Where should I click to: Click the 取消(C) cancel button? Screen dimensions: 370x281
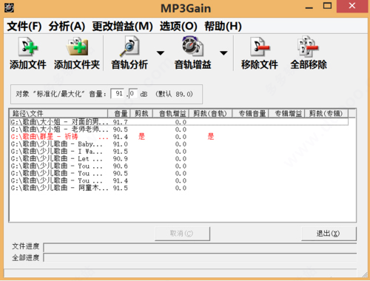click(x=182, y=234)
